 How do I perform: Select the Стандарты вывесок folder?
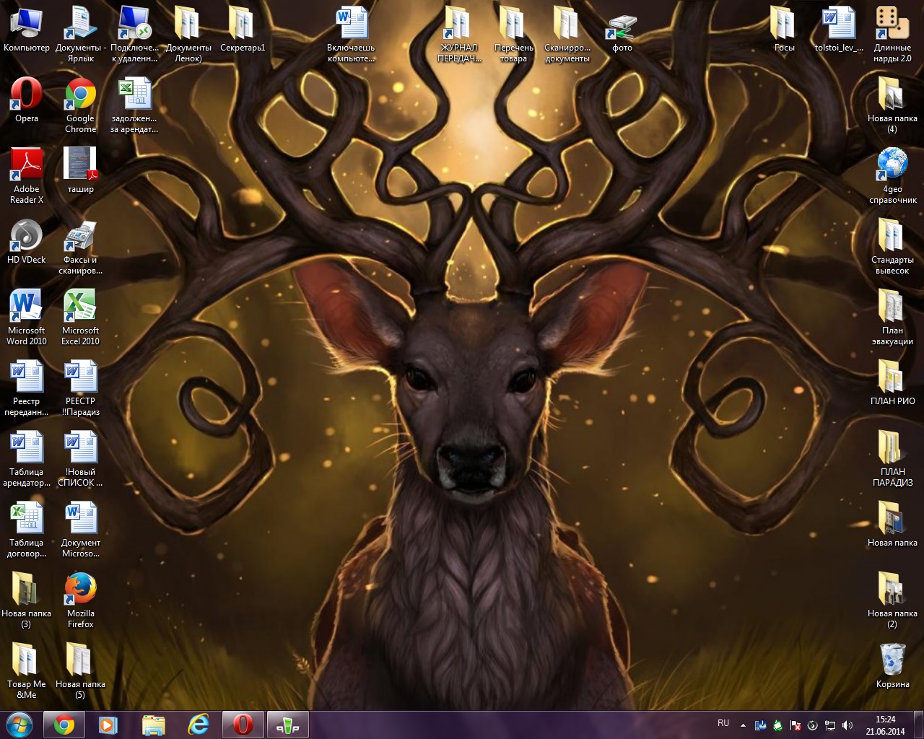[x=892, y=246]
